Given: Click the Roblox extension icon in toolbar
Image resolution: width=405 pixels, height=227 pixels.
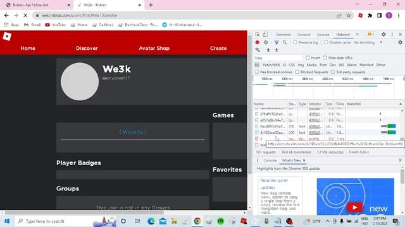Looking at the screenshot, I should [x=360, y=15].
